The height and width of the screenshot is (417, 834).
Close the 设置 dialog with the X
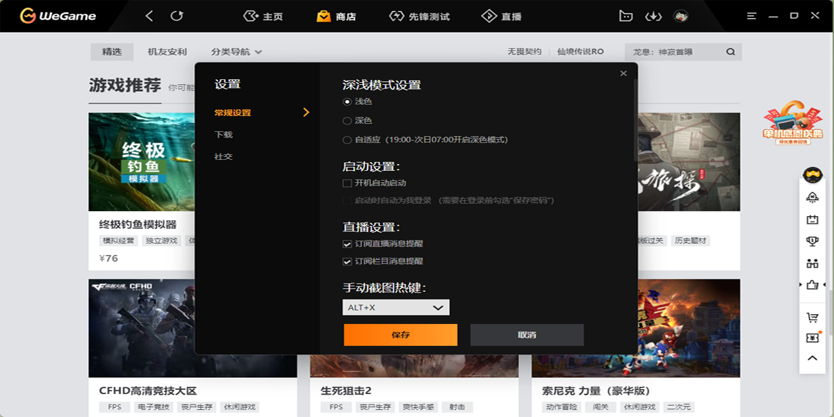[623, 73]
